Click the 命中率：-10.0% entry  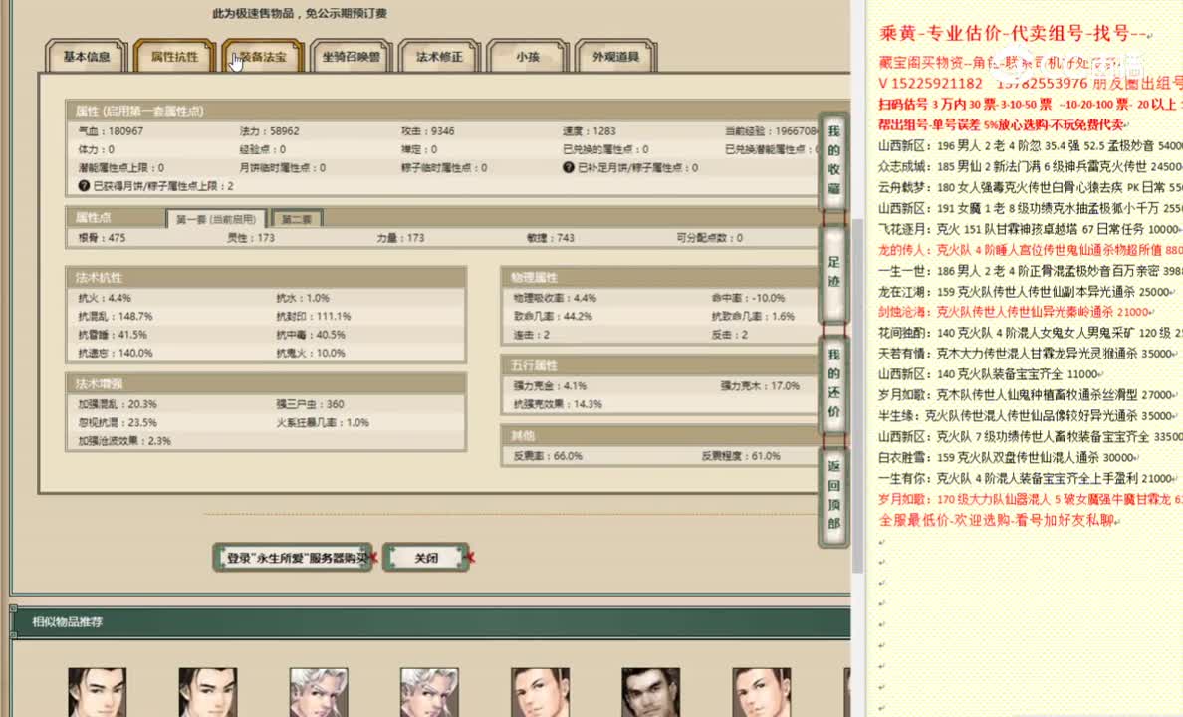[x=749, y=298]
